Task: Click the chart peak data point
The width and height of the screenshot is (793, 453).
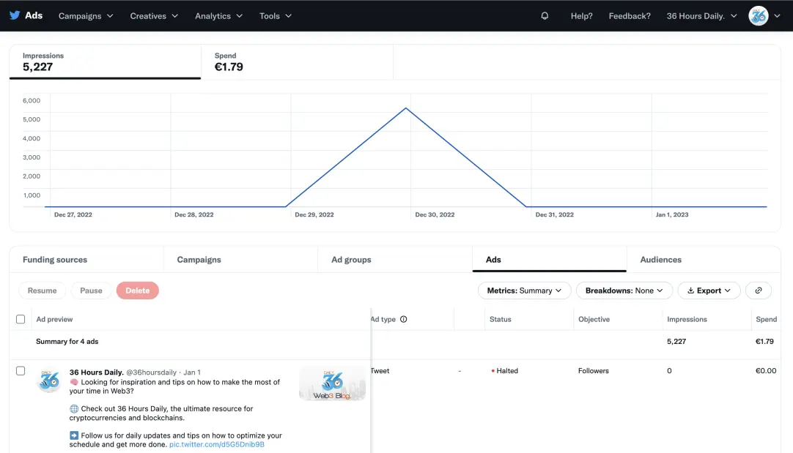Action: pos(405,108)
